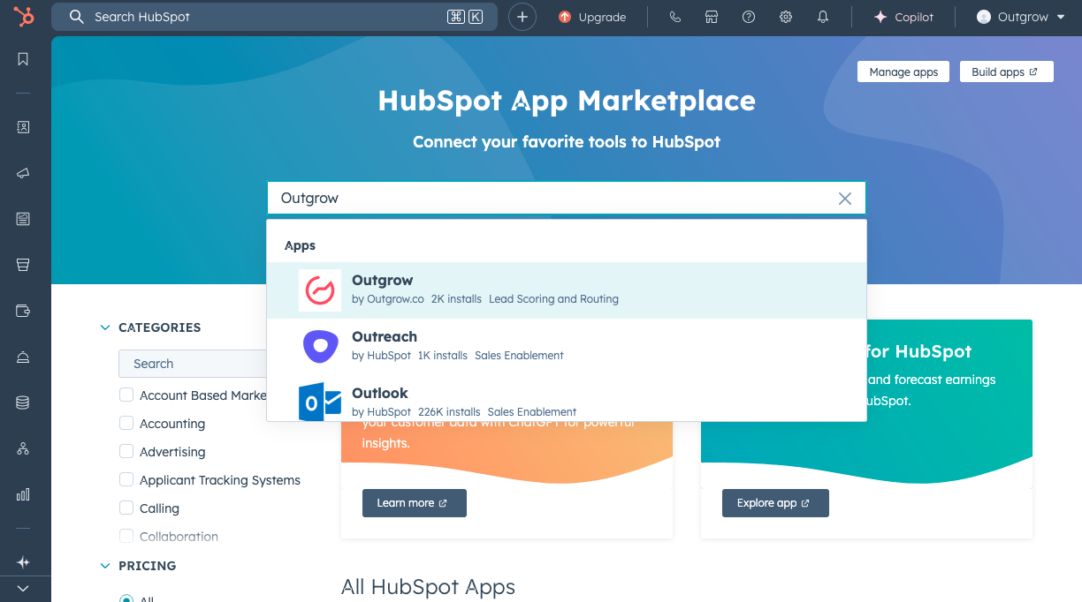Click the Outlook app logo icon
Viewport: 1082px width, 602px height.
click(320, 402)
